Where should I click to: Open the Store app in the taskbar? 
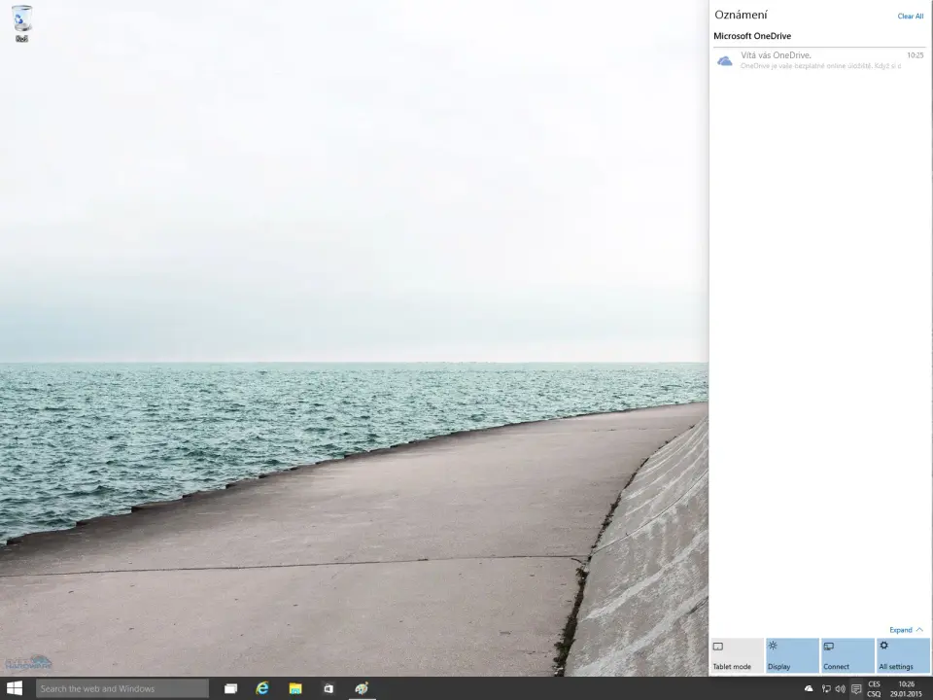coord(328,688)
